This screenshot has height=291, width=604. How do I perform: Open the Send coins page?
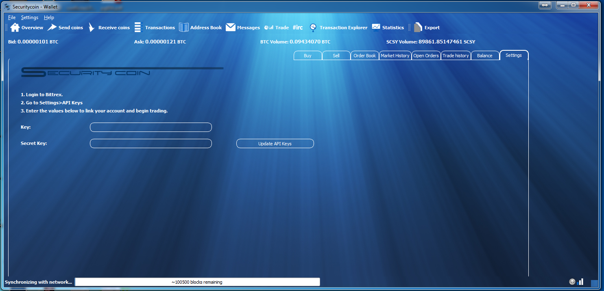pyautogui.click(x=65, y=28)
